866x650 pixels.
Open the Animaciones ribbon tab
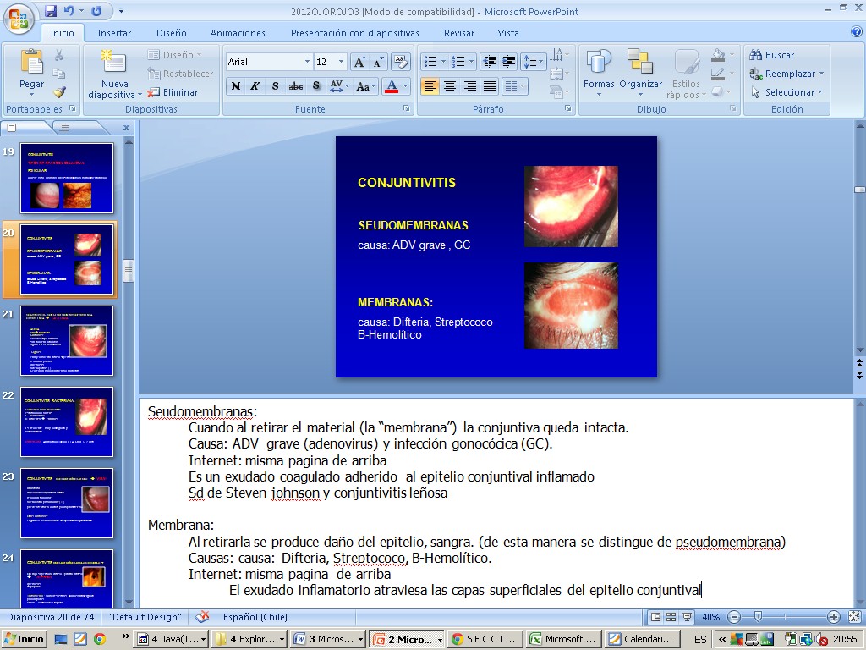point(238,33)
